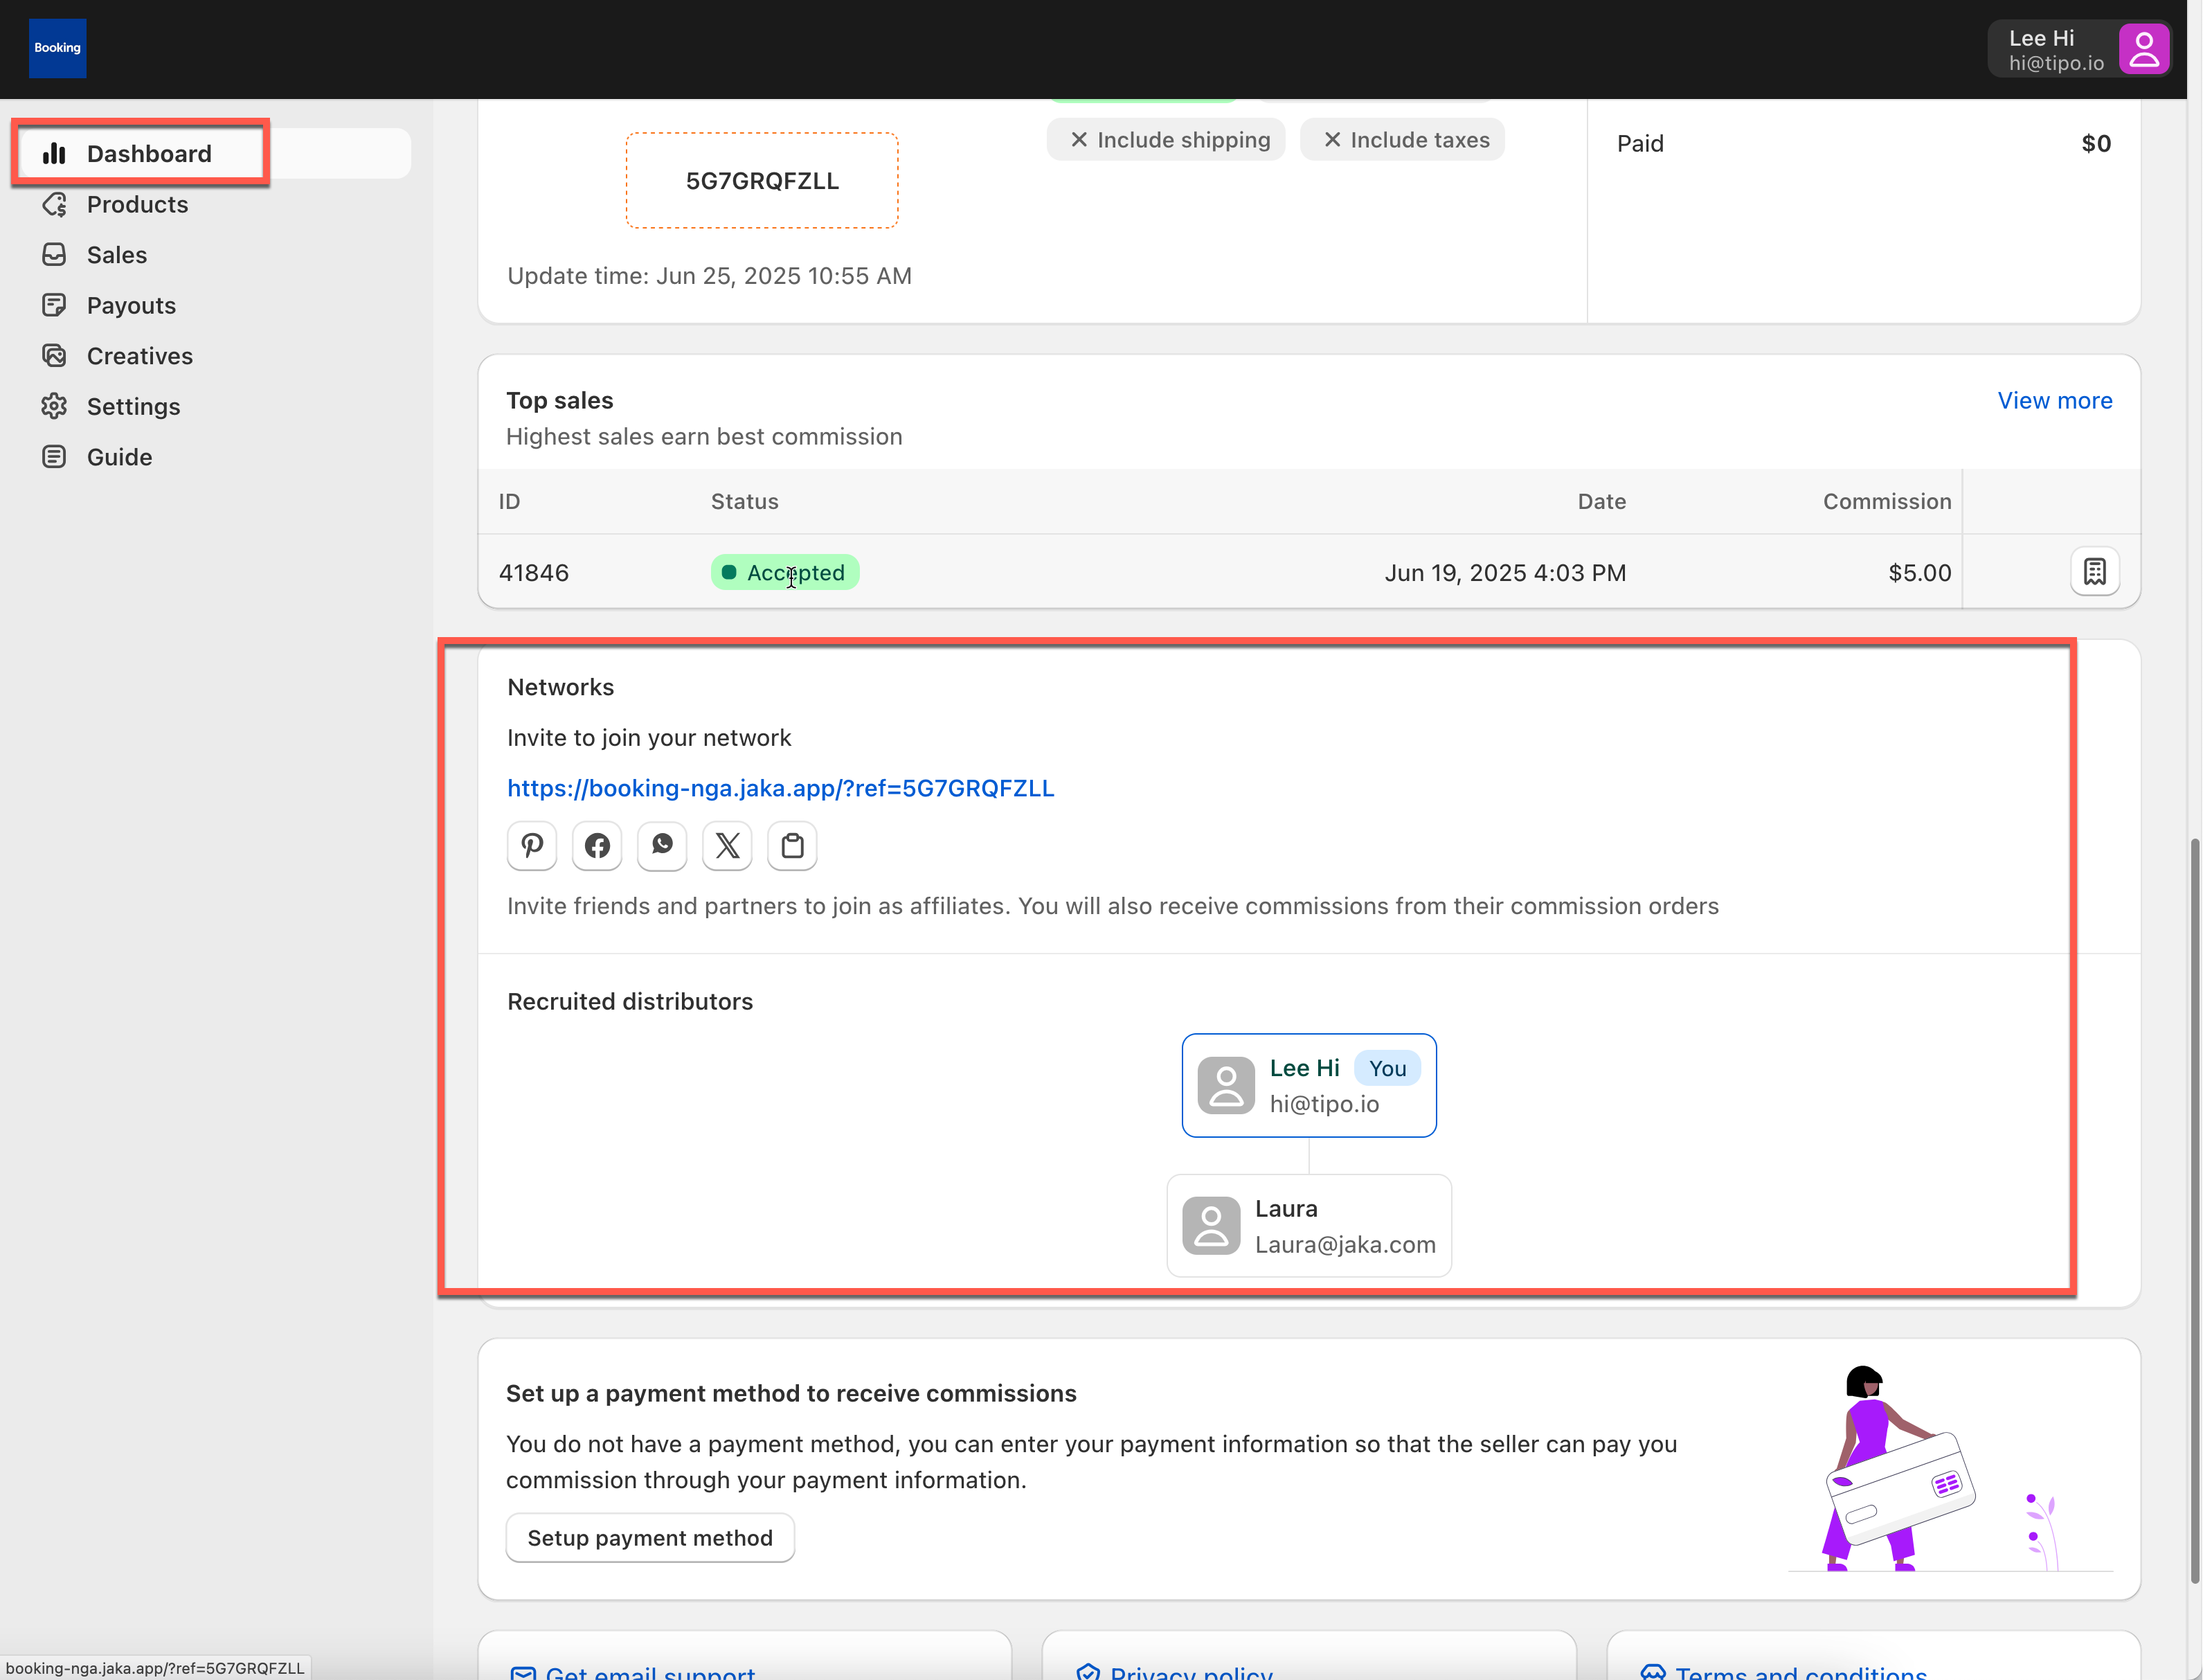Share invite link on Pinterest
Screen dimensions: 2203x1680
click(x=532, y=846)
